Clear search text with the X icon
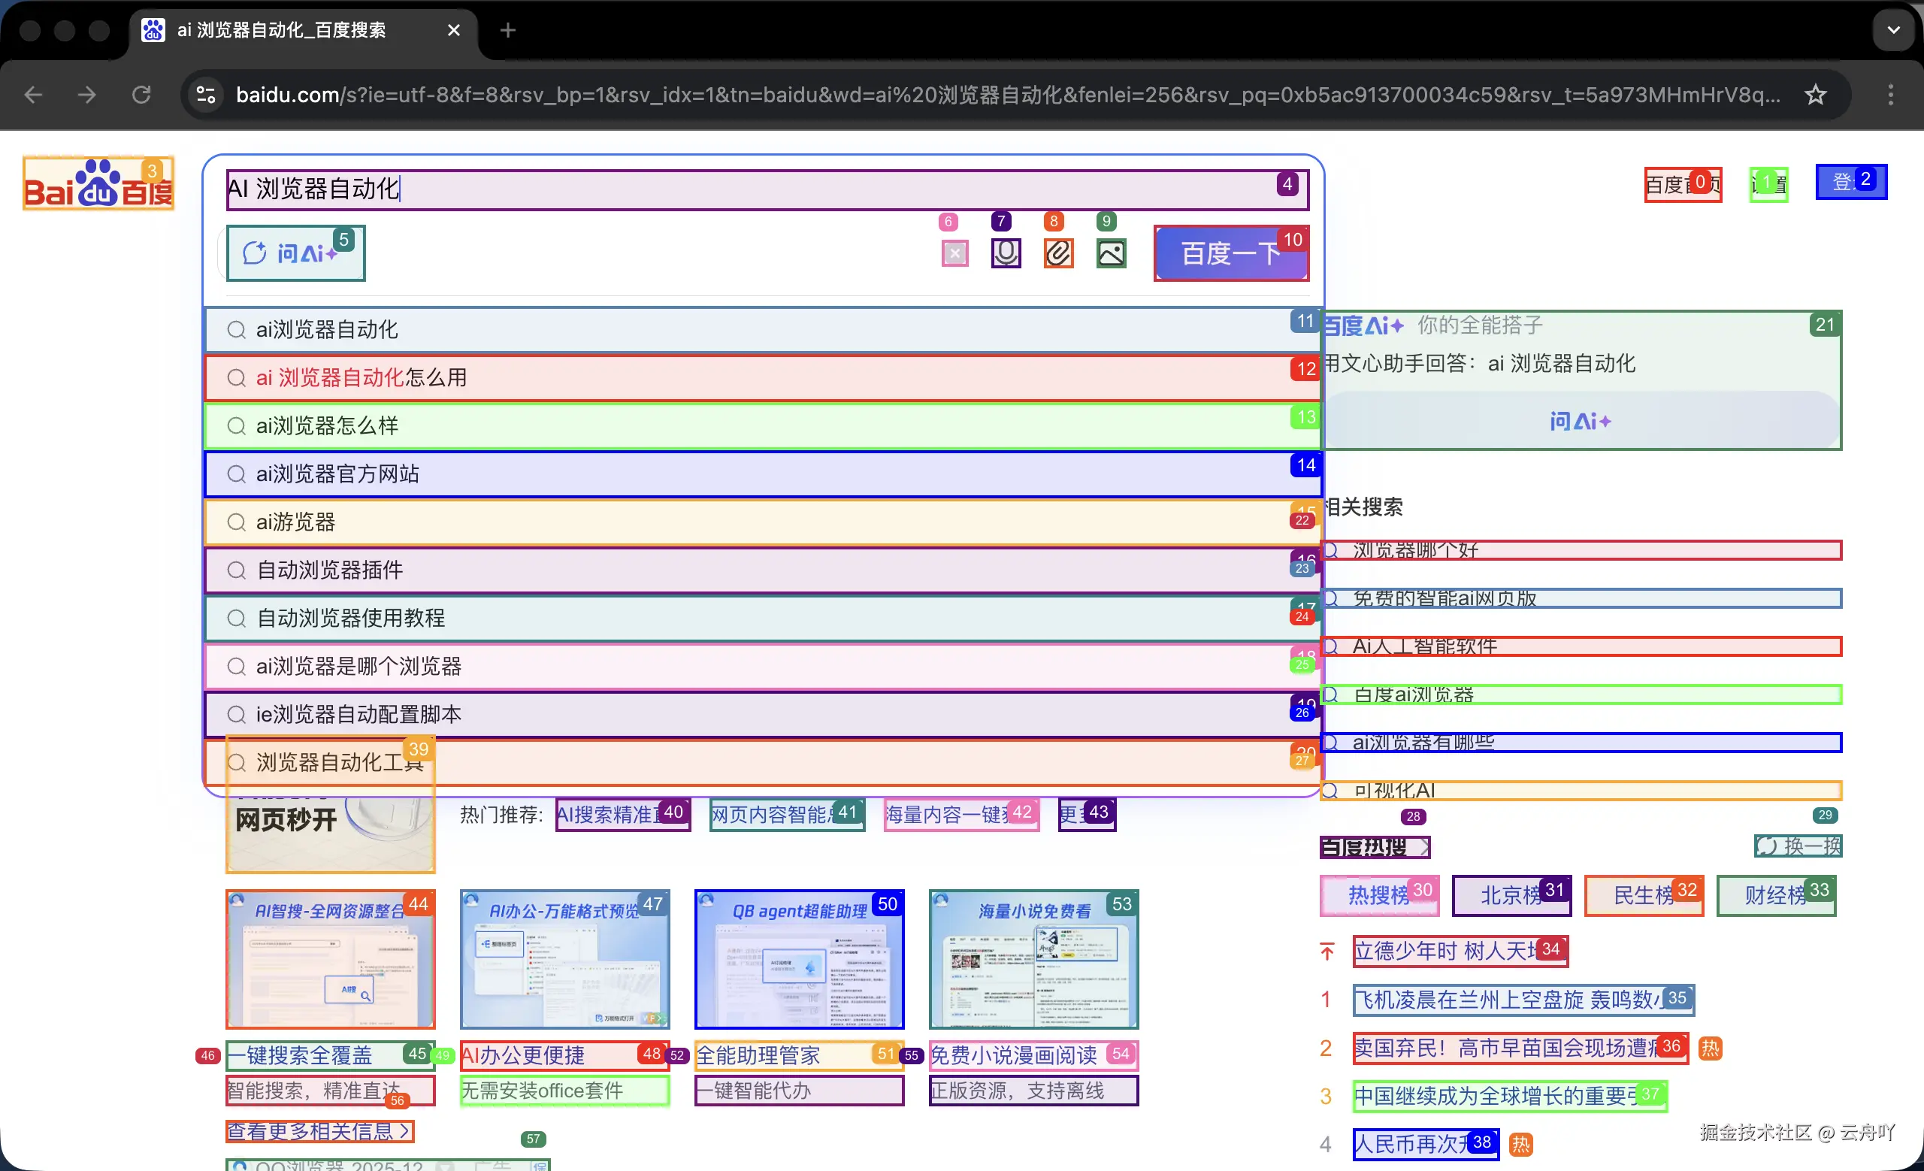 (x=954, y=253)
